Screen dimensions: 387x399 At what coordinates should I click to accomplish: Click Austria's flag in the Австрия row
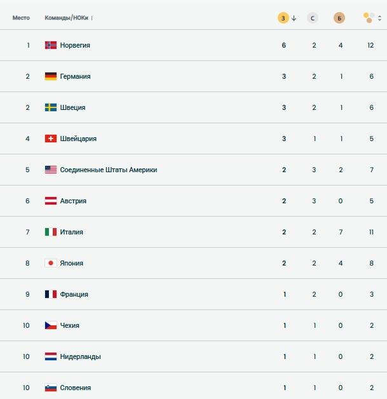(51, 201)
